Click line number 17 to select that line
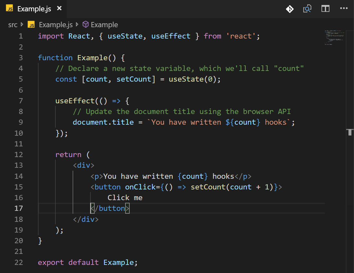This screenshot has width=354, height=273. coord(19,208)
